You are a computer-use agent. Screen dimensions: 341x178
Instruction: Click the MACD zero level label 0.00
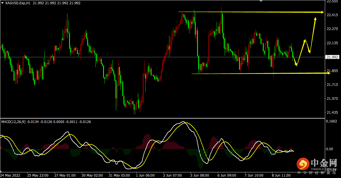pyautogui.click(x=330, y=149)
